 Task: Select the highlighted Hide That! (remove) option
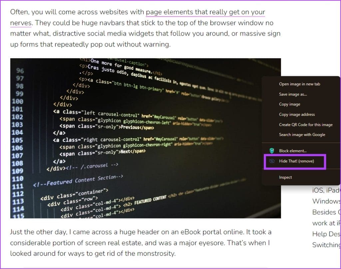coord(295,161)
